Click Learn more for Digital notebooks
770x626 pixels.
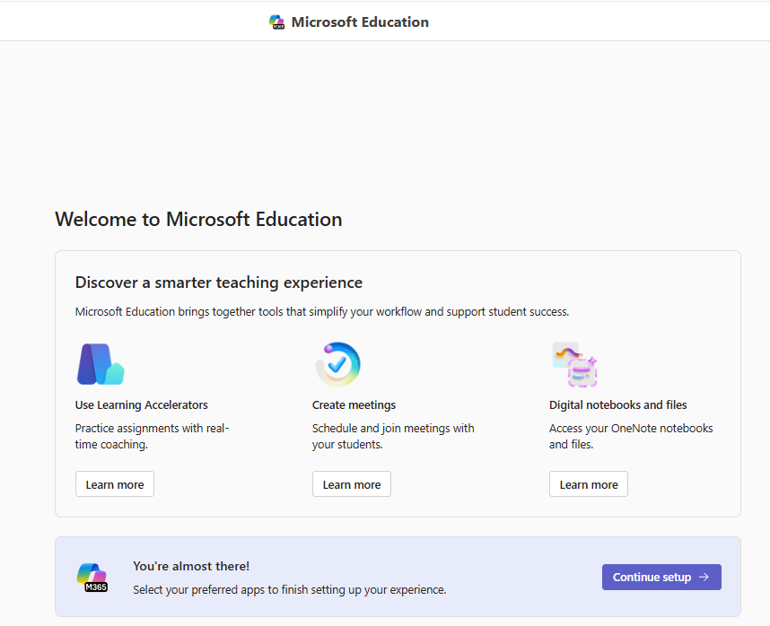[x=588, y=483]
